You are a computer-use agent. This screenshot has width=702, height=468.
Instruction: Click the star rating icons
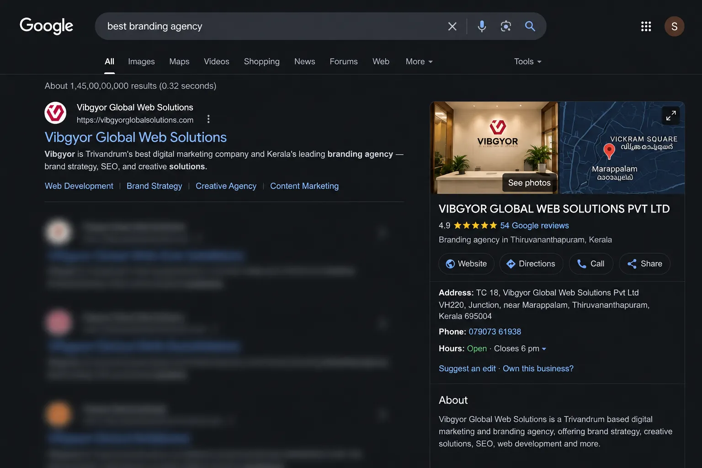475,225
